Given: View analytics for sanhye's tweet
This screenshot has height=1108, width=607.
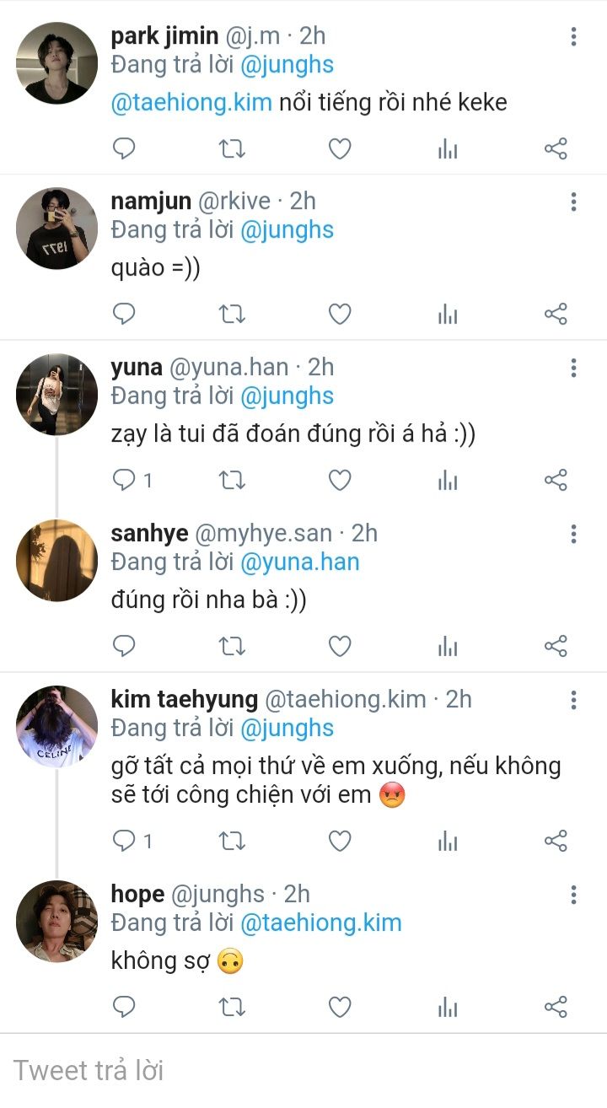Looking at the screenshot, I should [x=448, y=647].
